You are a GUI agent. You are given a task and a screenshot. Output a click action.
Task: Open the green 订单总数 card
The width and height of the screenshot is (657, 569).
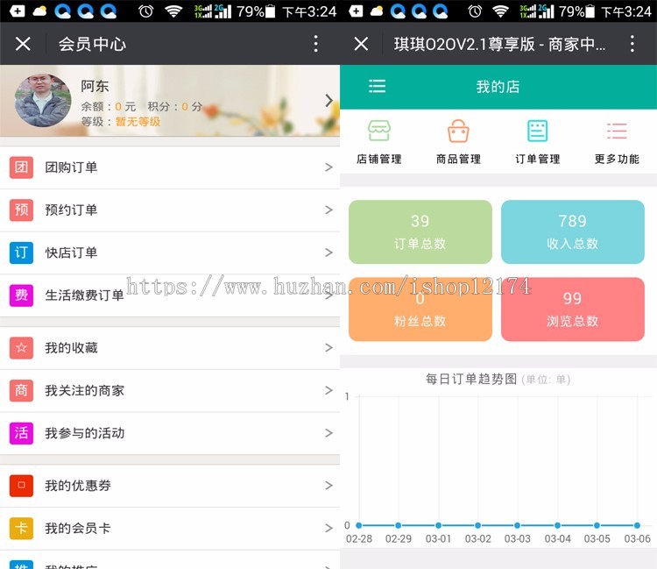420,231
